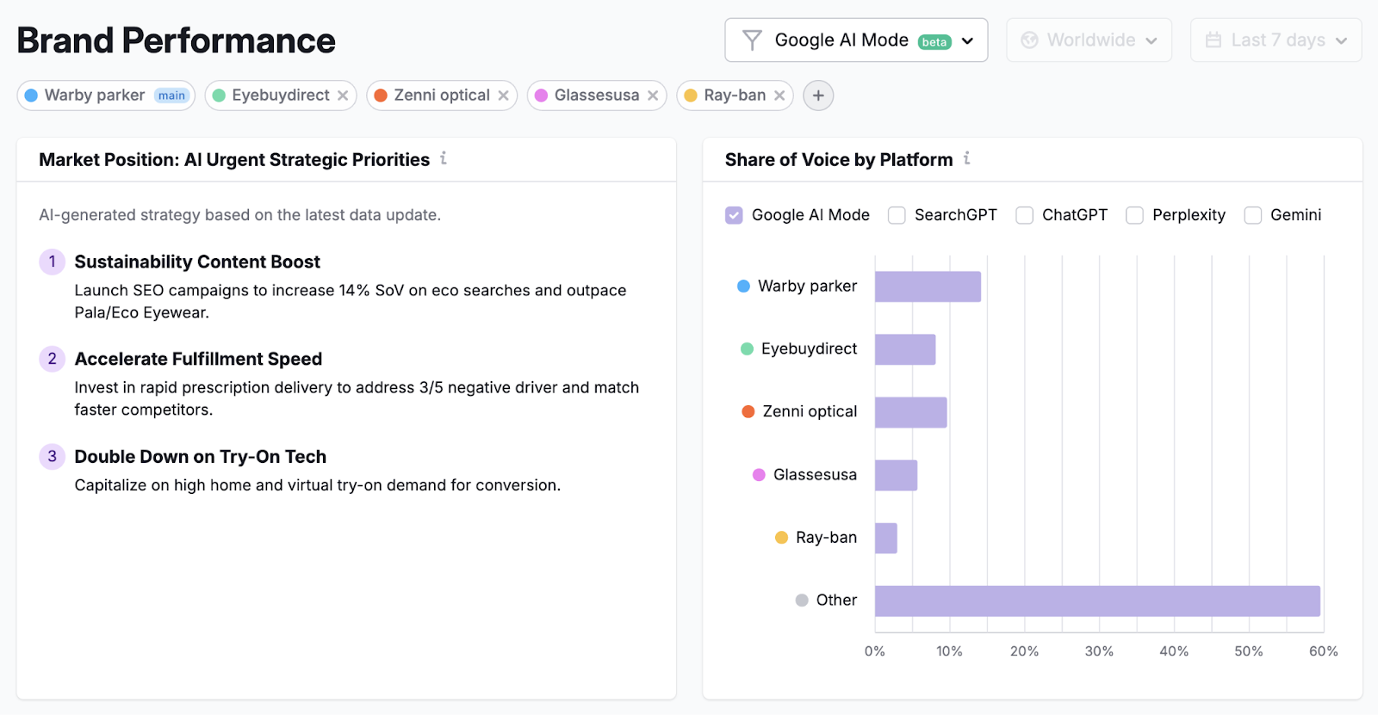Image resolution: width=1378 pixels, height=715 pixels.
Task: Click the pink dot beside Glassesusa legend
Action: tap(759, 475)
